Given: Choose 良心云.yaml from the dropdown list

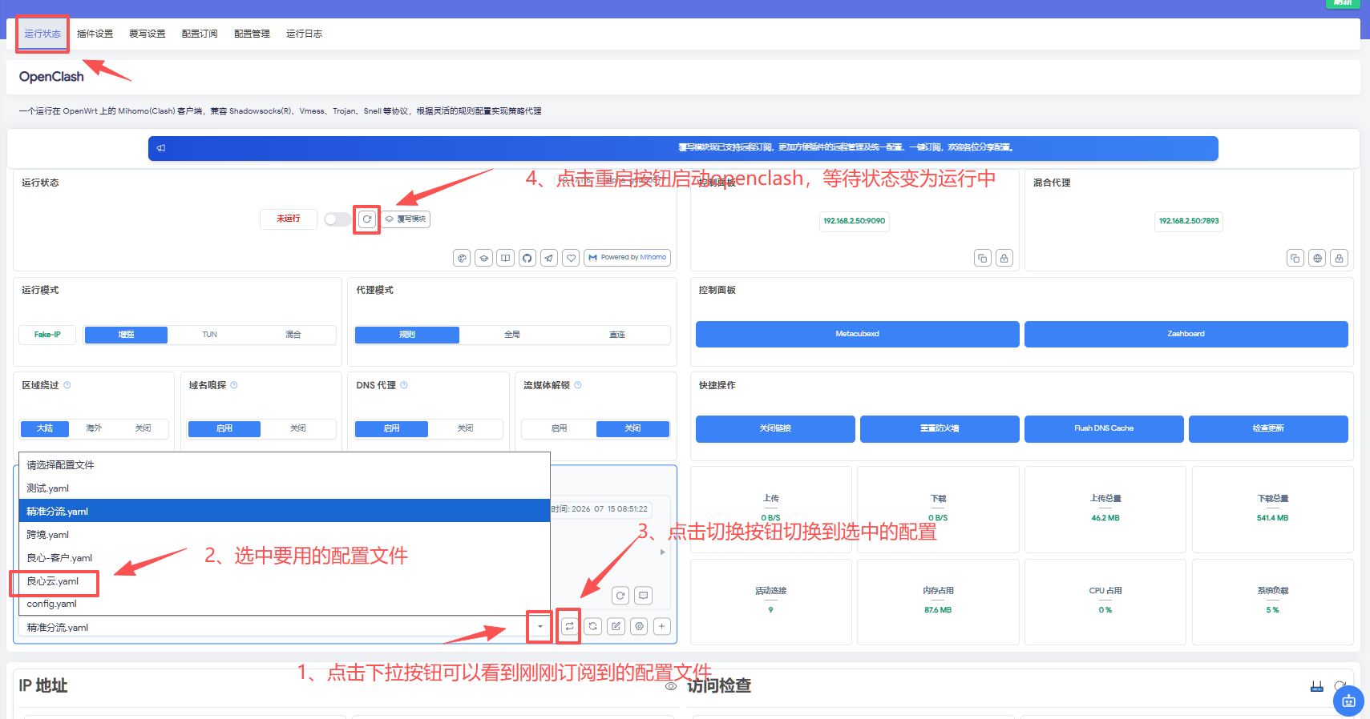Looking at the screenshot, I should click(x=285, y=580).
